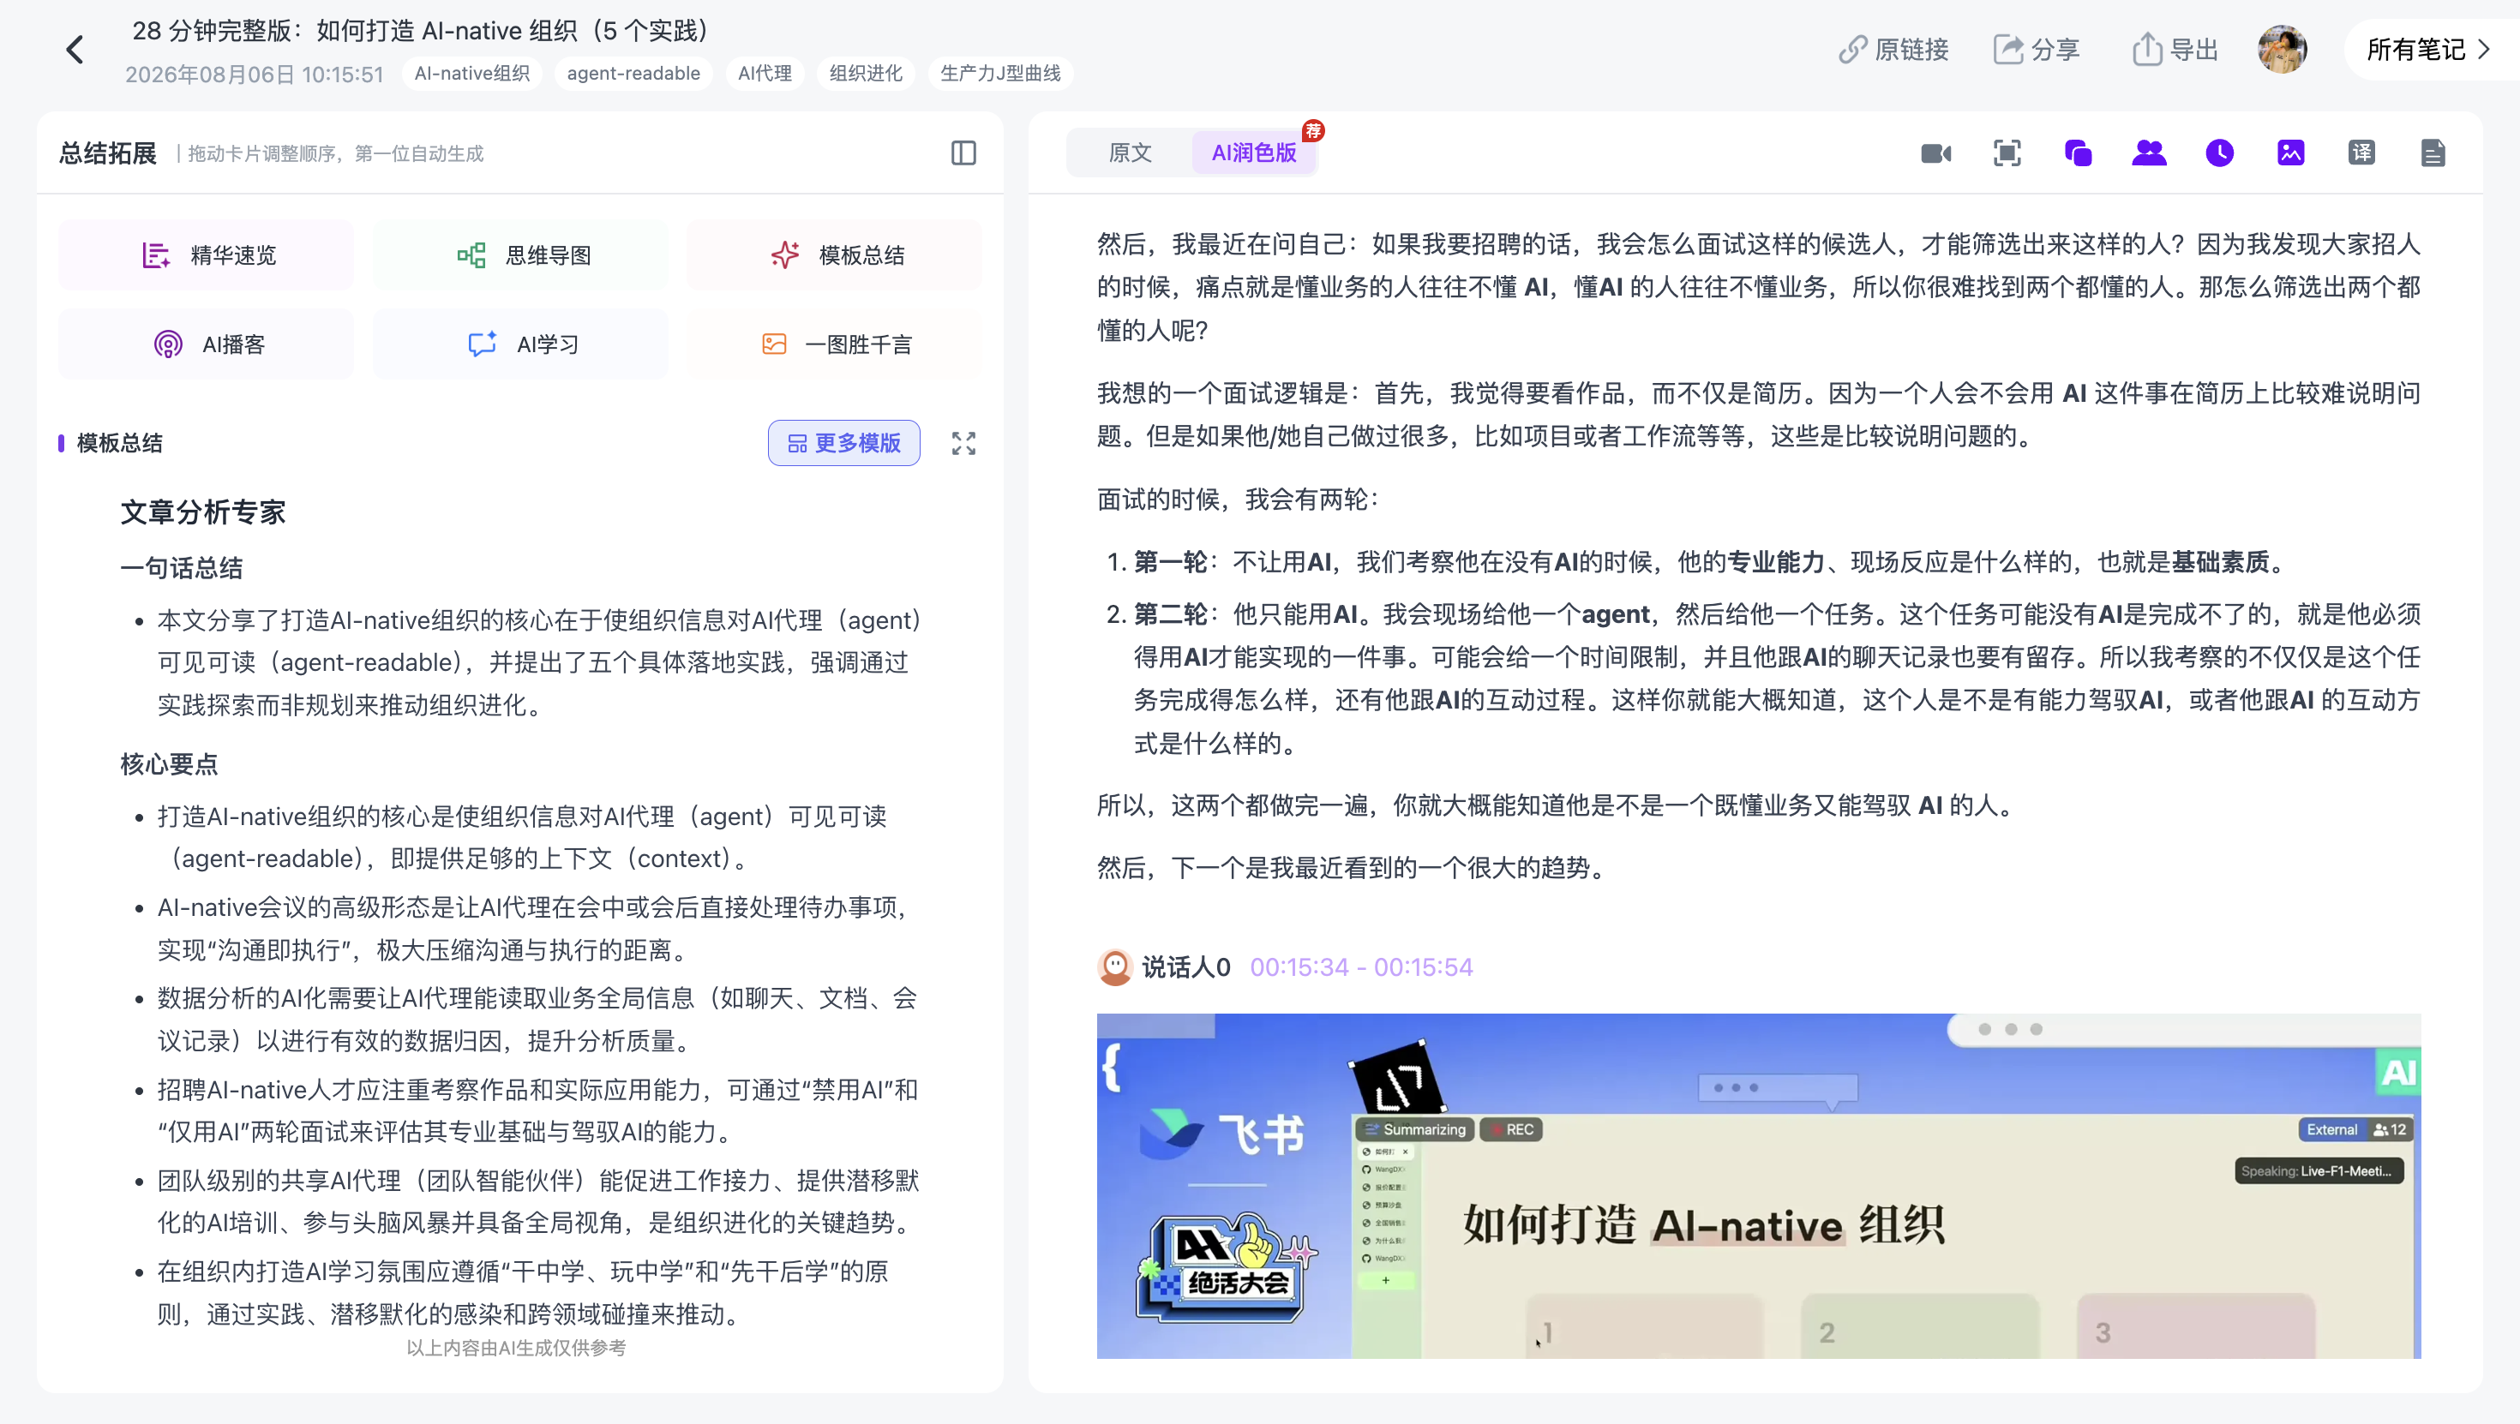The width and height of the screenshot is (2520, 1424).
Task: Click the 核心要点 heading
Action: coord(168,763)
